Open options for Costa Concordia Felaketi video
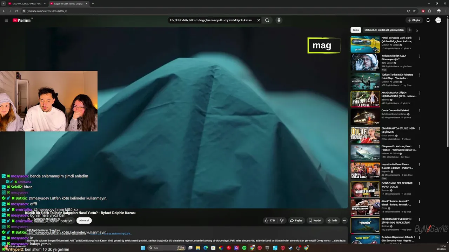The image size is (449, 252). click(420, 111)
